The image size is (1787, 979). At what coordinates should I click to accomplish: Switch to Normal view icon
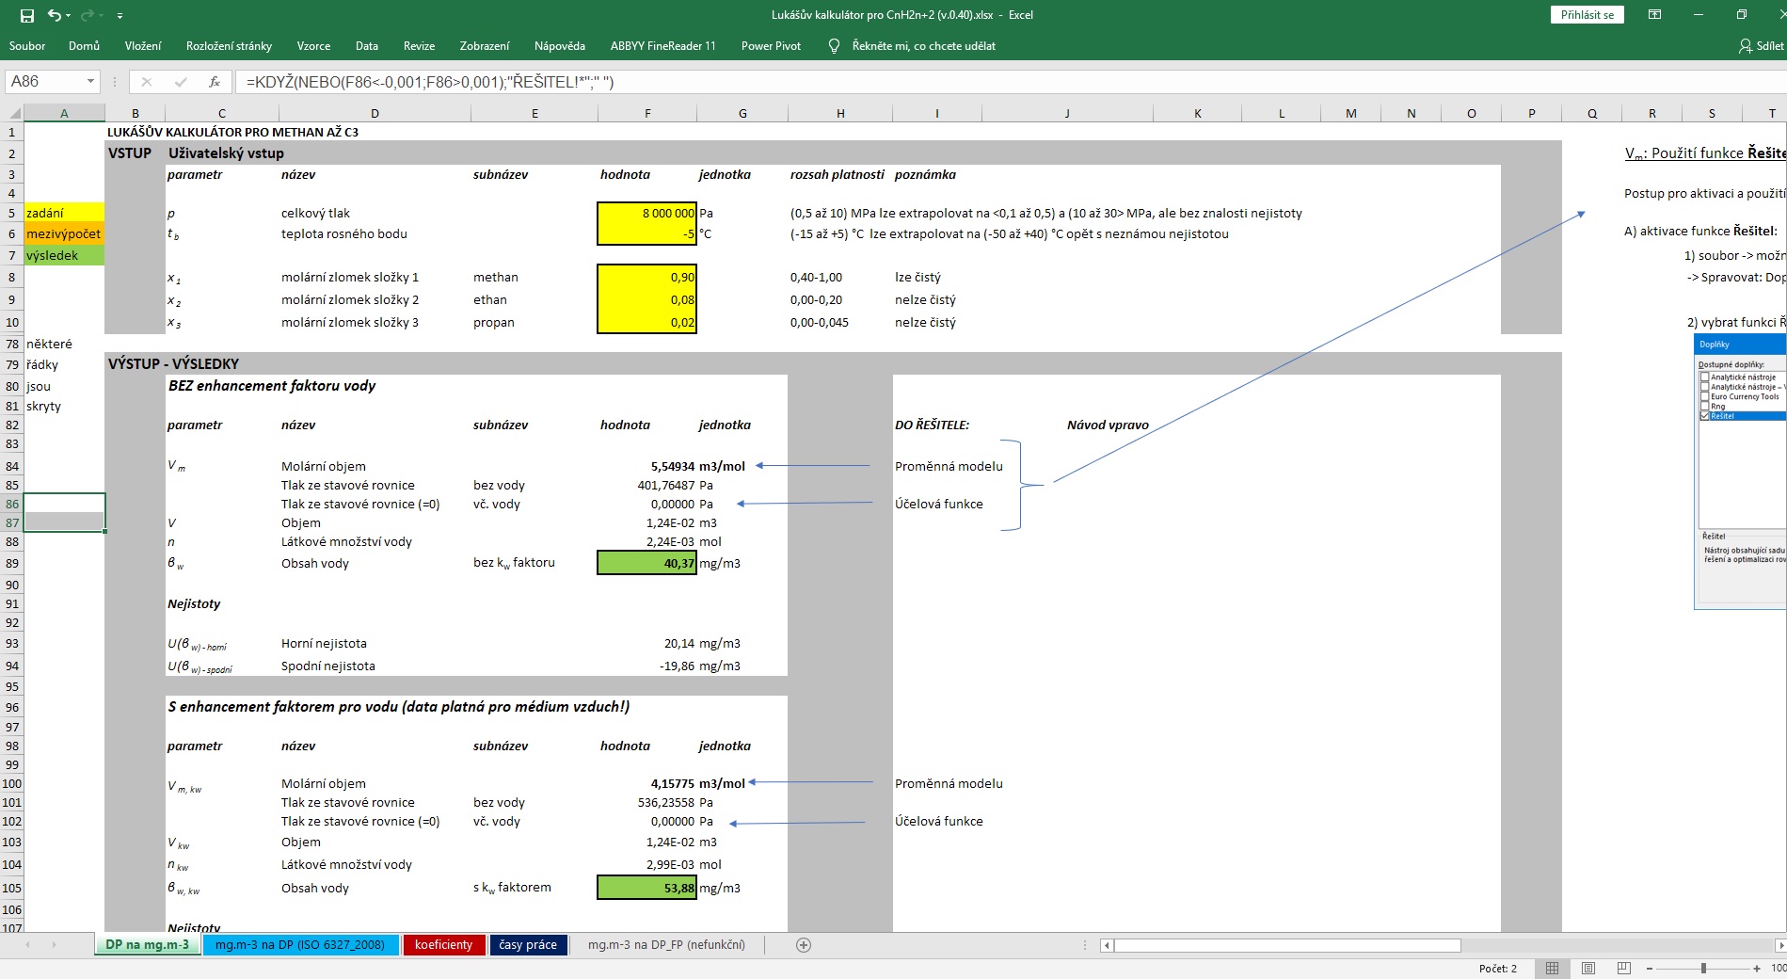[x=1552, y=968]
